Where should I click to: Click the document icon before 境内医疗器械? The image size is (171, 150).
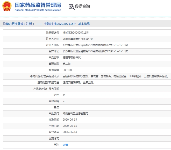click(x=4, y=24)
